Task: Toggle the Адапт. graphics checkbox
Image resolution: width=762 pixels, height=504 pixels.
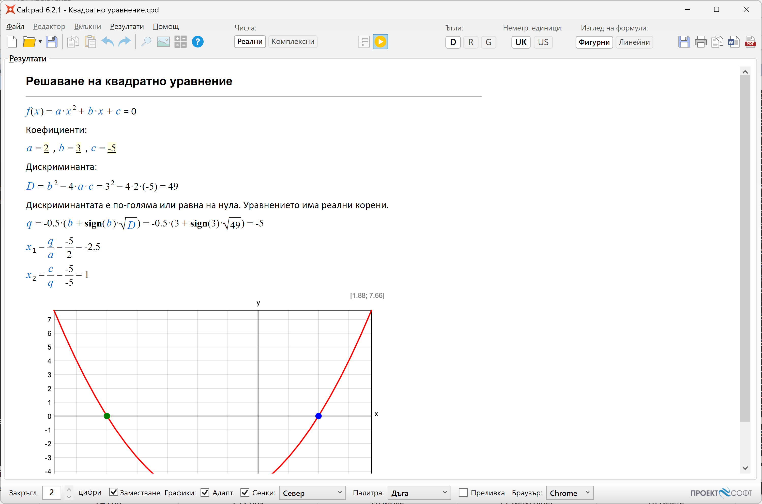Action: pyautogui.click(x=205, y=492)
